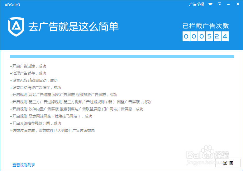The width and height of the screenshot is (243, 171).
Task: Open the 查看规则列表 link
Action: pos(24,165)
